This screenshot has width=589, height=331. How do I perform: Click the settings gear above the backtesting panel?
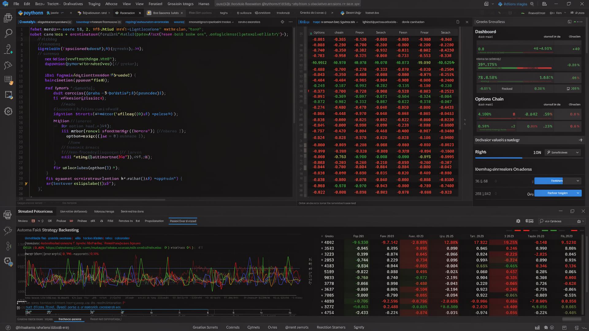coord(518,221)
